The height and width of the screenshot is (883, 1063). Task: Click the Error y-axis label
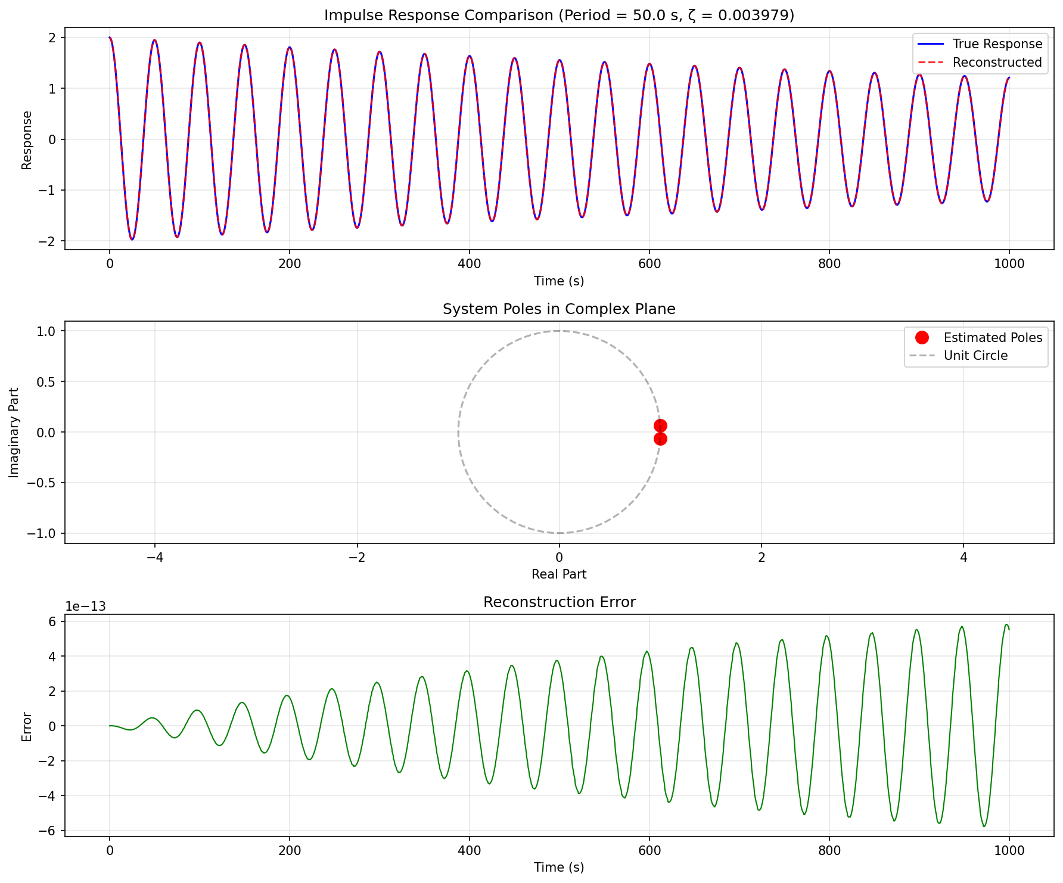27,726
